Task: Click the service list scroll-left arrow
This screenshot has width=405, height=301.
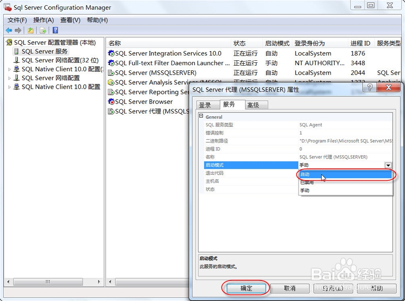Action: click(x=110, y=282)
